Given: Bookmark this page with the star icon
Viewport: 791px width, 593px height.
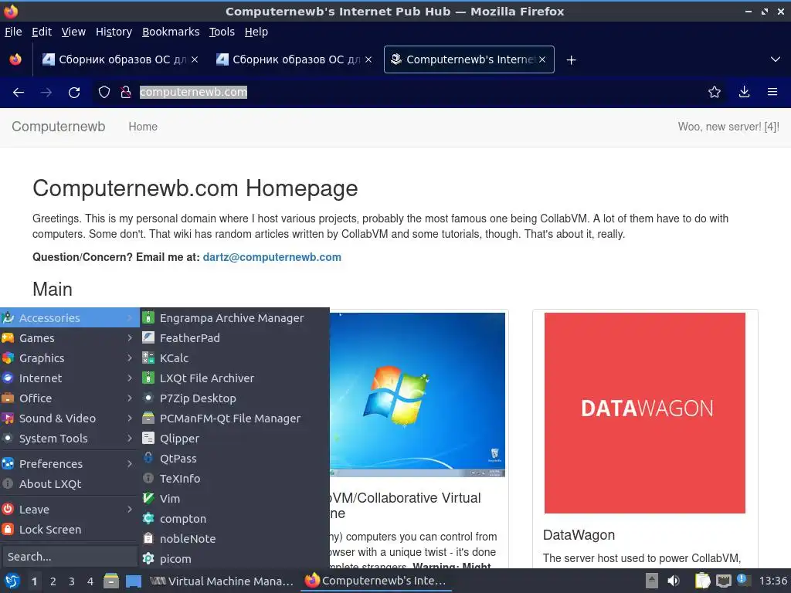Looking at the screenshot, I should click(715, 93).
